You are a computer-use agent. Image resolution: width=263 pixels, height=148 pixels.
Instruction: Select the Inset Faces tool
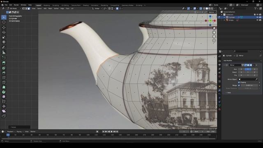tap(4, 68)
